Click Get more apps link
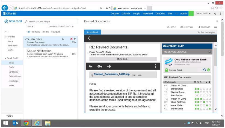Viewport: 225px width, 128px height. [206, 32]
